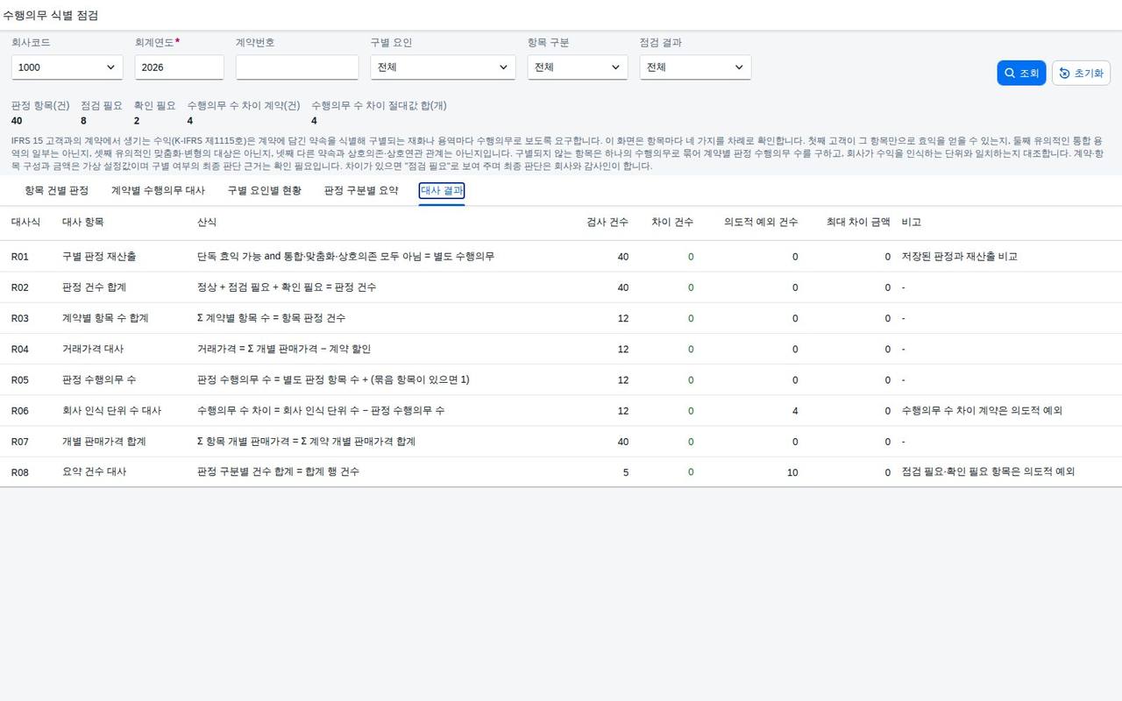Click the 초기화 reset button
This screenshot has height=701, width=1122.
tap(1081, 73)
